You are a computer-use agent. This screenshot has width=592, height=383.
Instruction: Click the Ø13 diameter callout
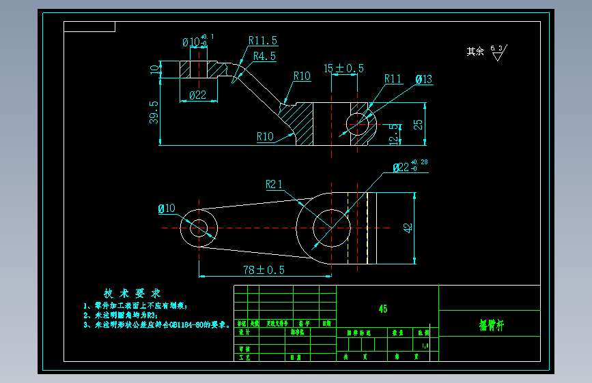click(x=423, y=79)
